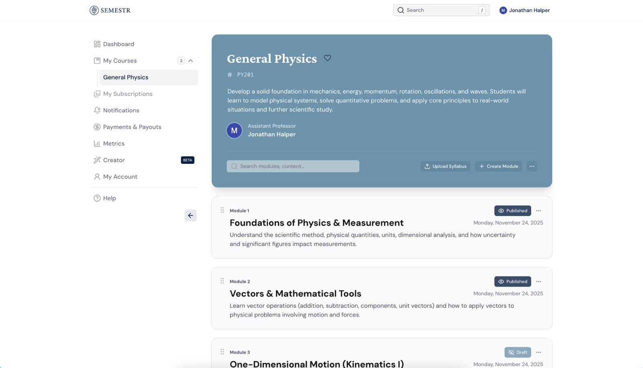This screenshot has height=368, width=643.
Task: Focus the Search modules, content field
Action: [x=293, y=166]
